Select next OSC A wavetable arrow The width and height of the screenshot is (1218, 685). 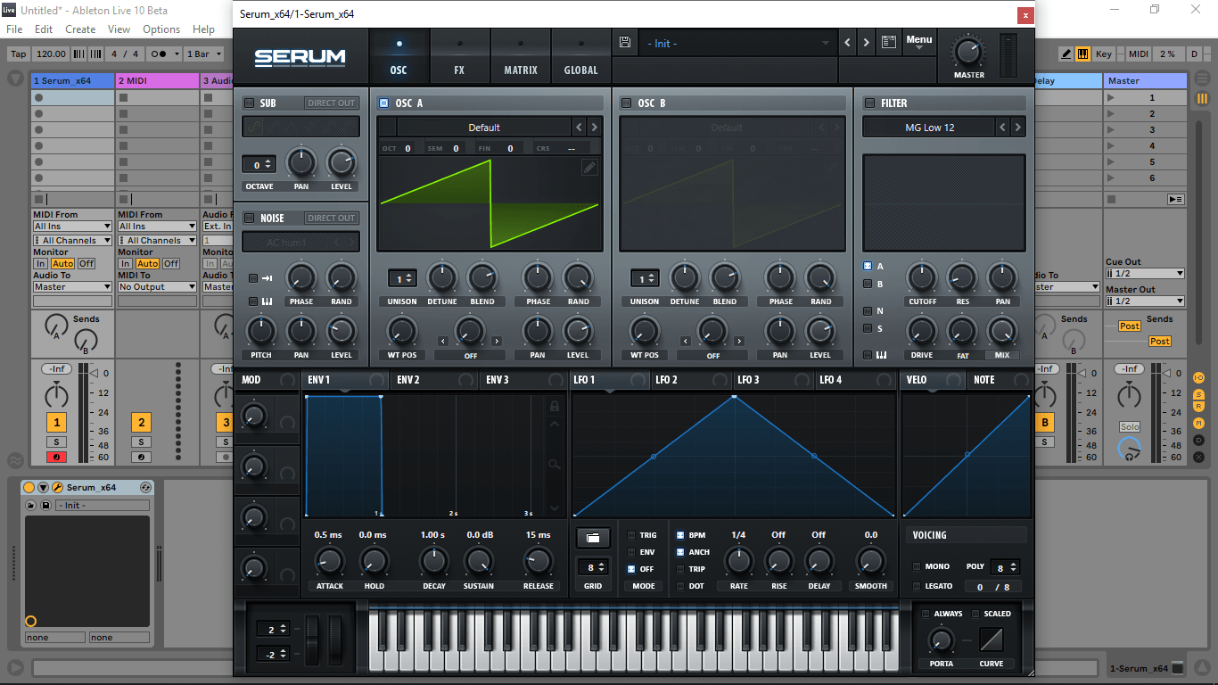tap(595, 128)
